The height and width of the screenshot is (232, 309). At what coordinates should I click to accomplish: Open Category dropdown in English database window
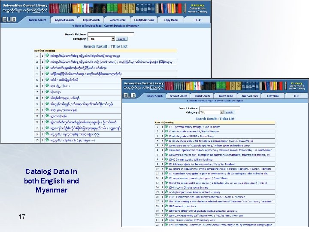pyautogui.click(x=211, y=112)
